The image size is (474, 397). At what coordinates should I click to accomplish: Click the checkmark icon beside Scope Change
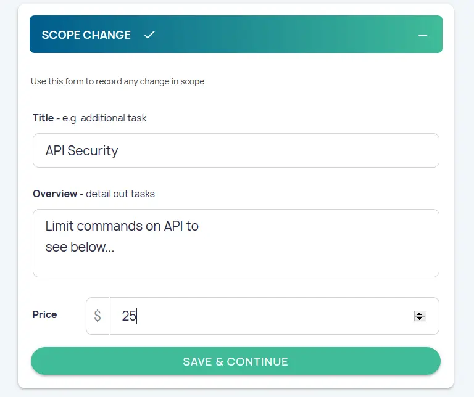coord(149,35)
